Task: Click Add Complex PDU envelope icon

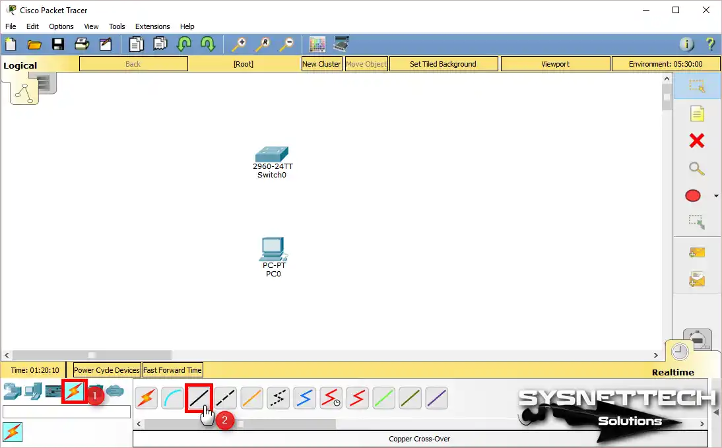Action: coord(697,279)
